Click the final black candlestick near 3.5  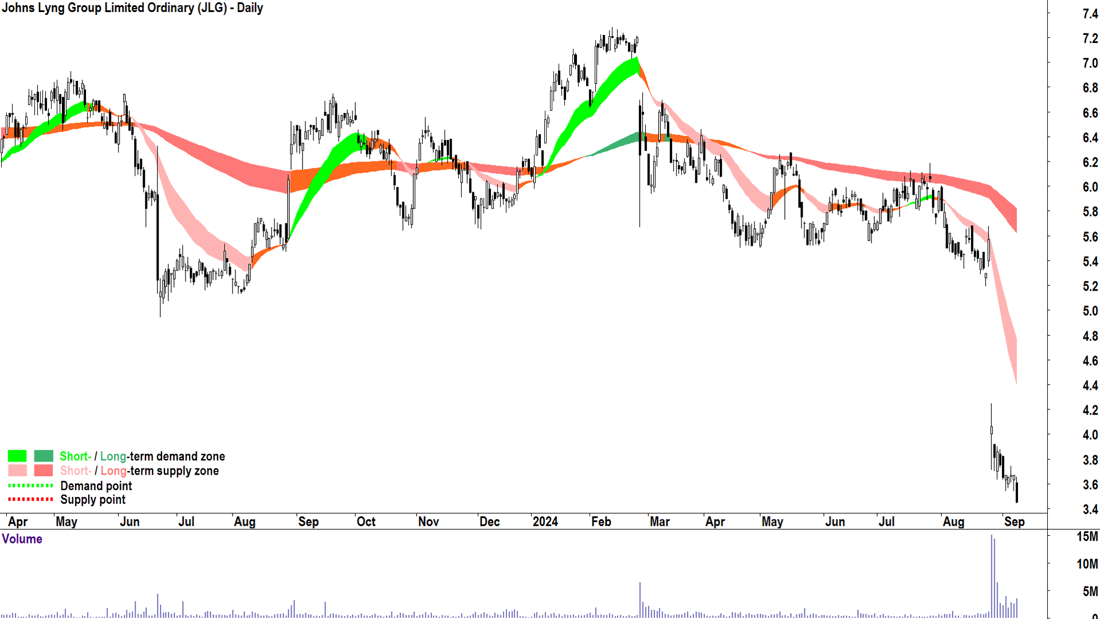[1017, 492]
